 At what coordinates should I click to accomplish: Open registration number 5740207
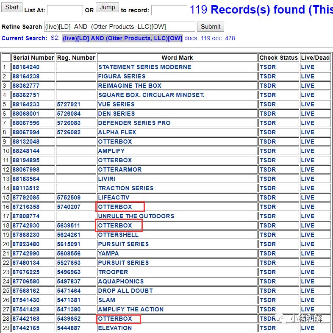69,207
